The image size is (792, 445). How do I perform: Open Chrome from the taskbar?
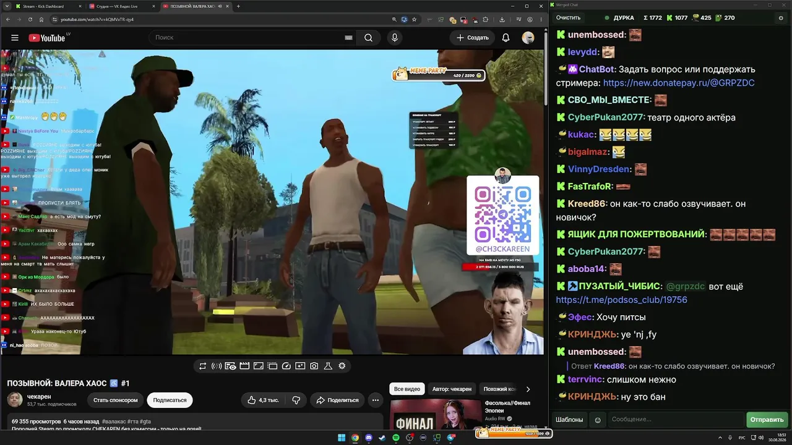click(355, 438)
